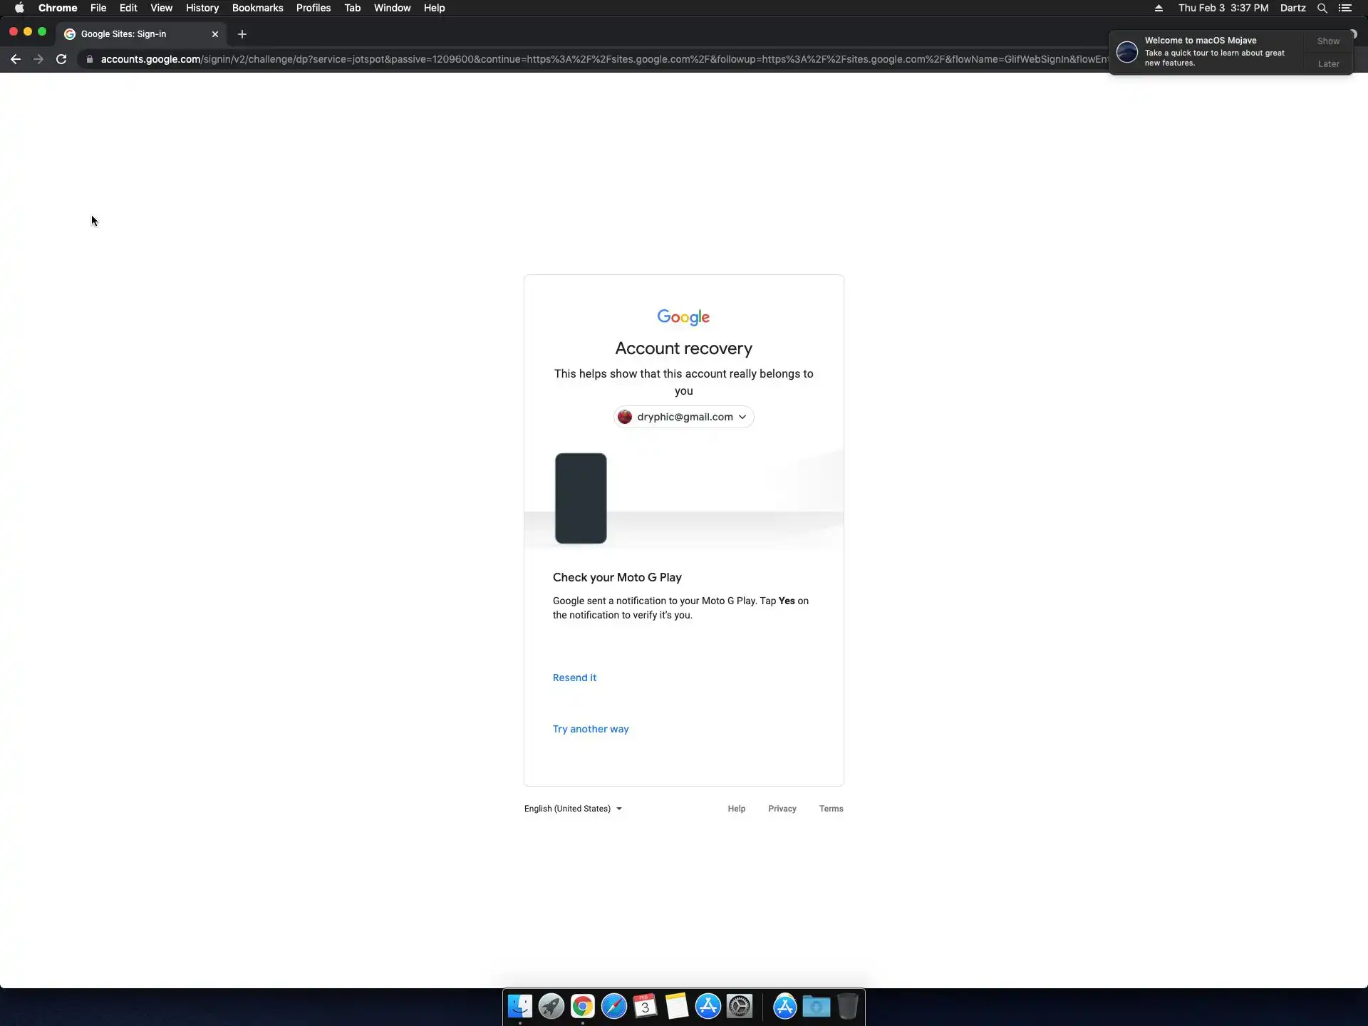1368x1026 pixels.
Task: Open System Preferences from the dock
Action: [x=740, y=1006]
